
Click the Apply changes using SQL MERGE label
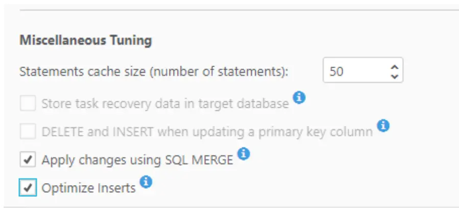point(137,160)
